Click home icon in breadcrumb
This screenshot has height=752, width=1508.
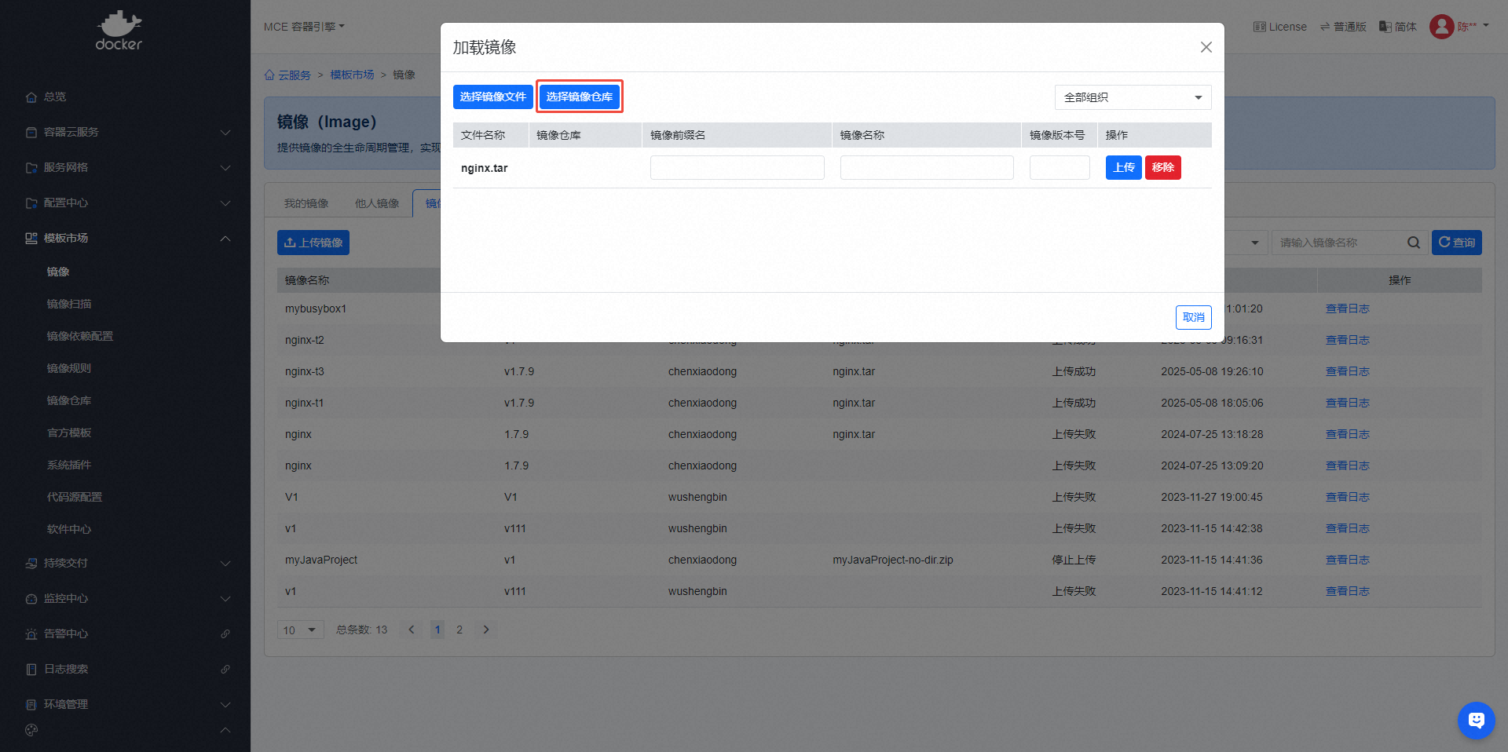point(269,75)
